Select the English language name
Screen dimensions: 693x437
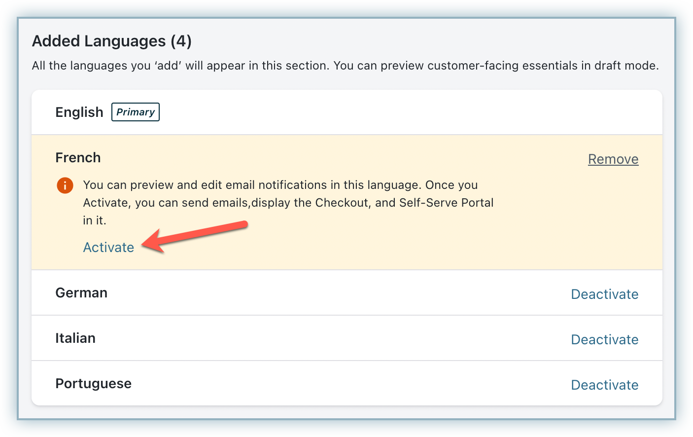click(x=79, y=112)
